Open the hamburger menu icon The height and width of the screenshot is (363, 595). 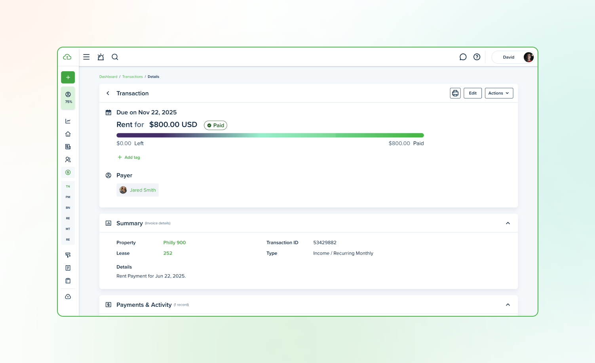click(86, 57)
